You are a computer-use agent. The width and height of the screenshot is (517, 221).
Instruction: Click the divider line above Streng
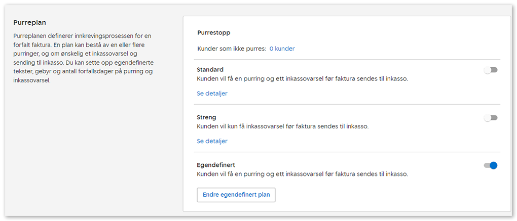pyautogui.click(x=348, y=105)
